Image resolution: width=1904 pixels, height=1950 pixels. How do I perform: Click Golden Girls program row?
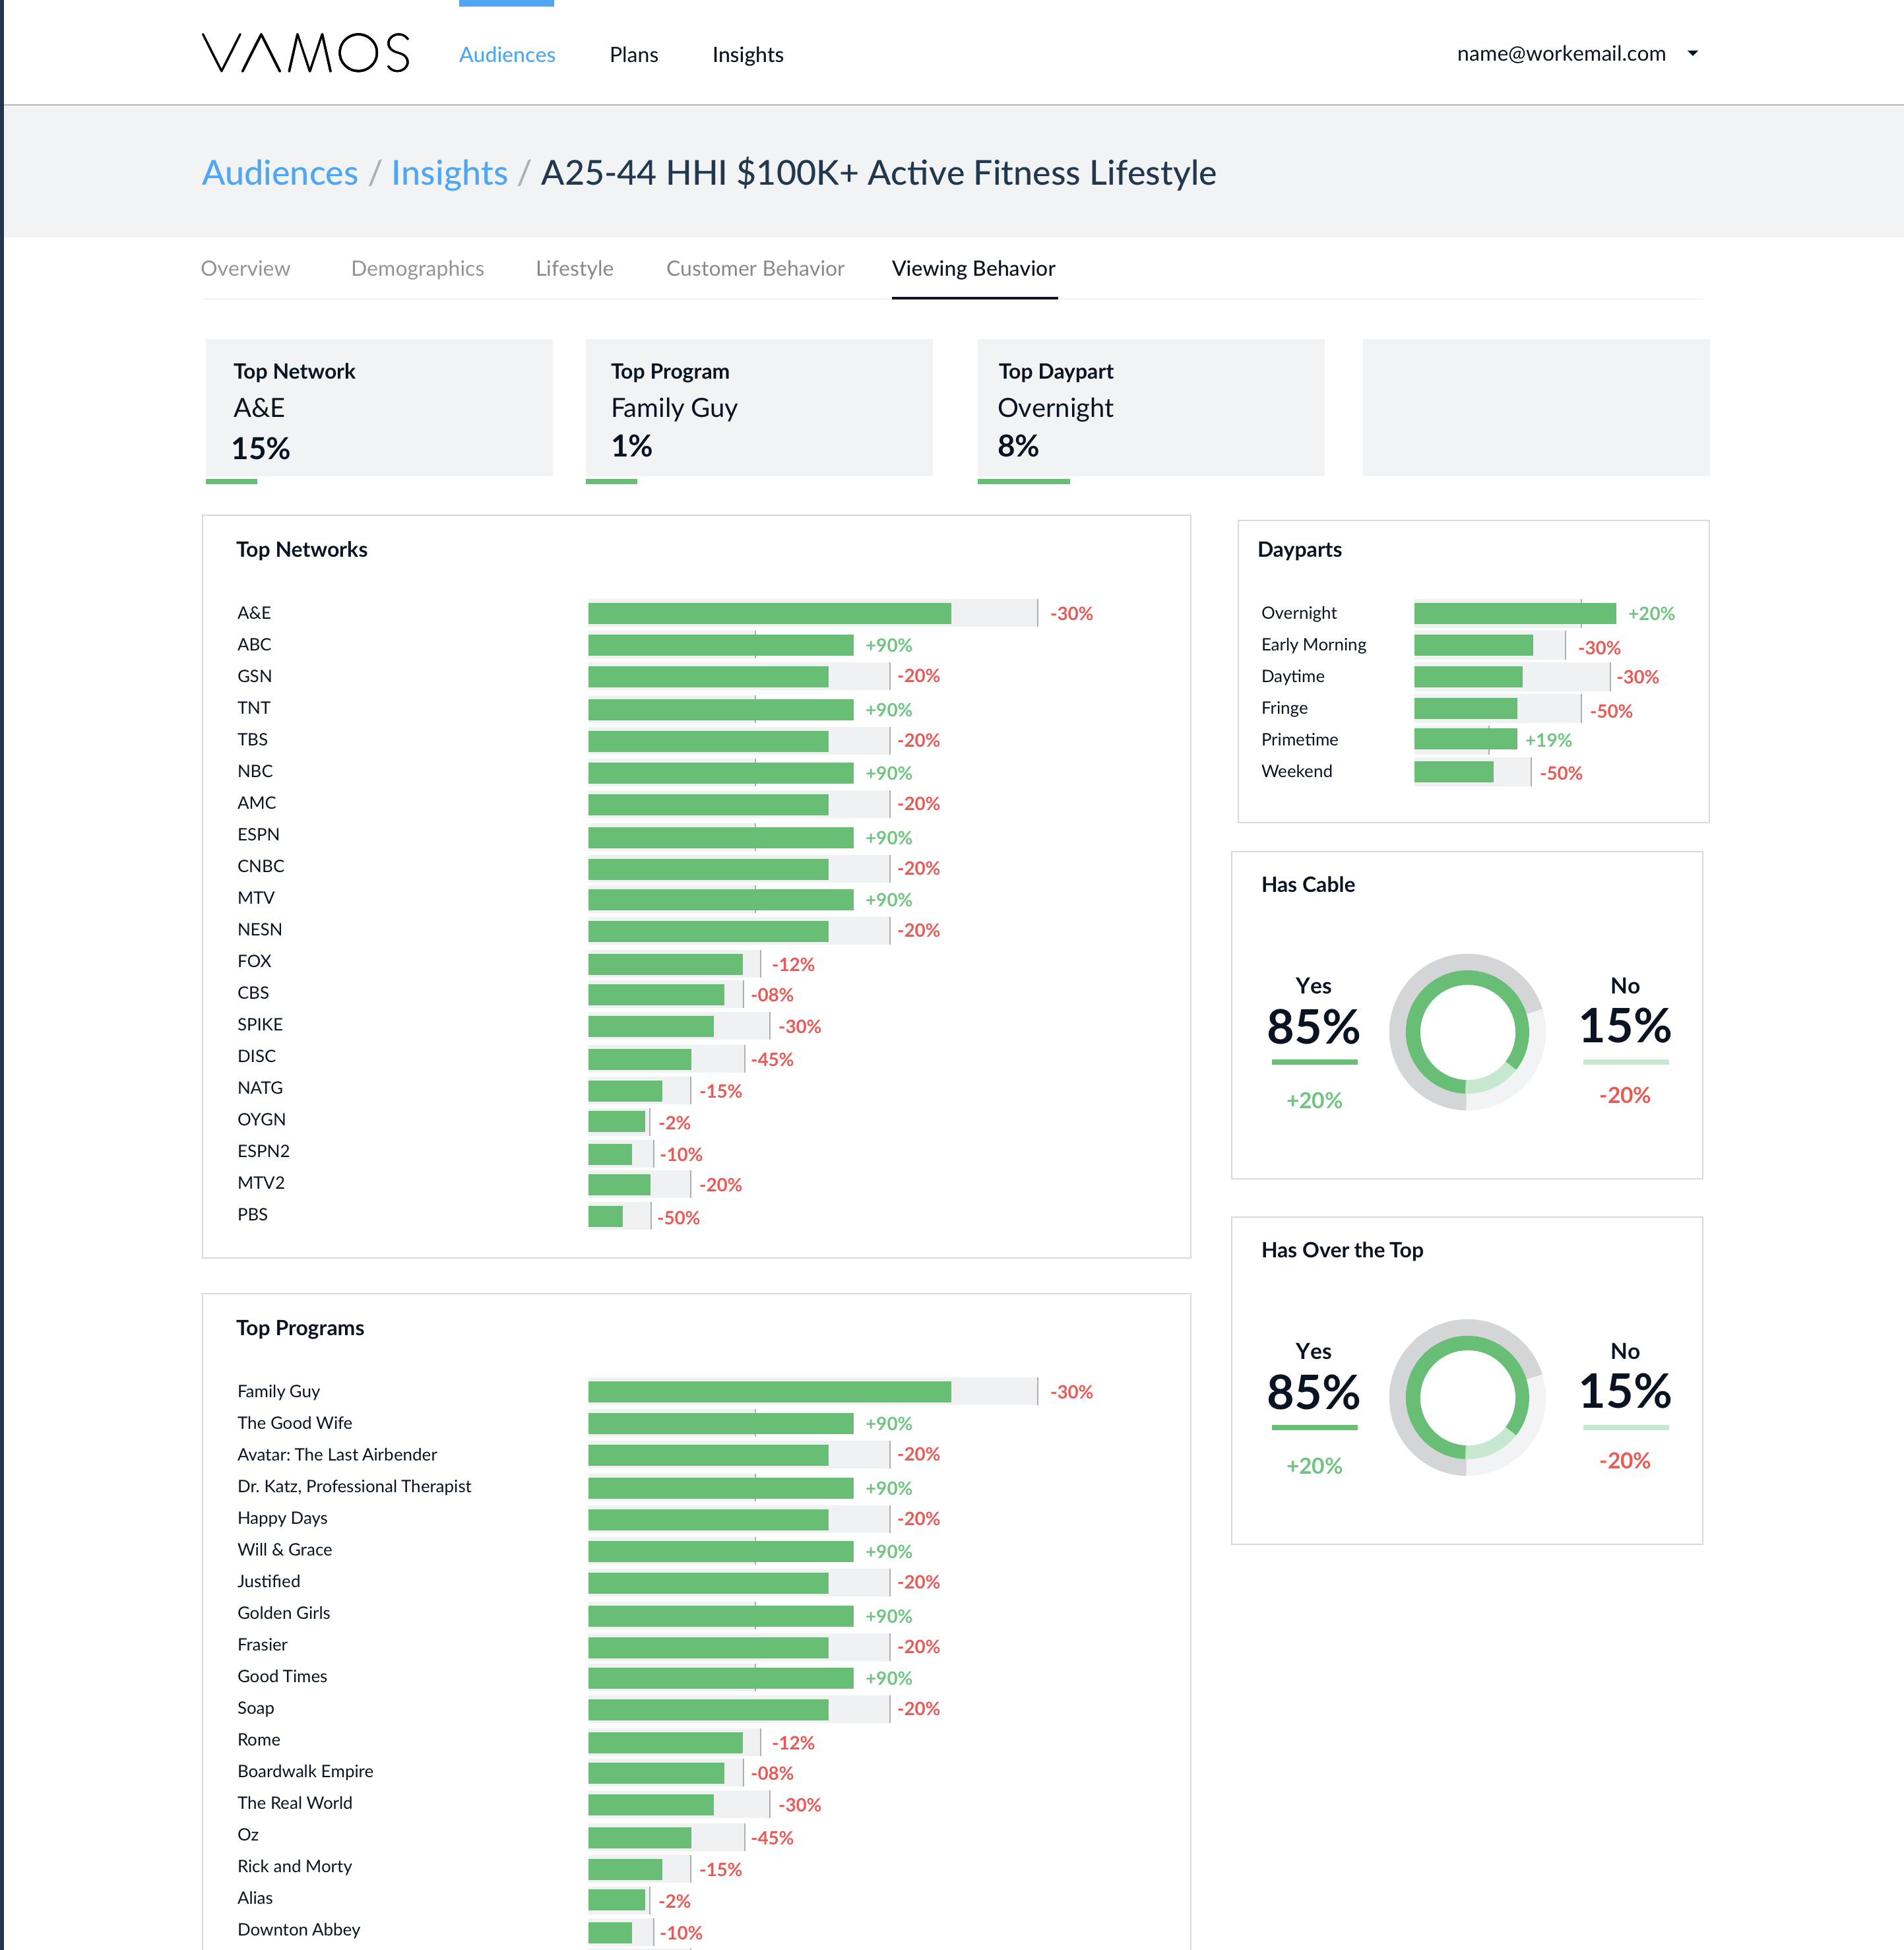pos(283,1613)
